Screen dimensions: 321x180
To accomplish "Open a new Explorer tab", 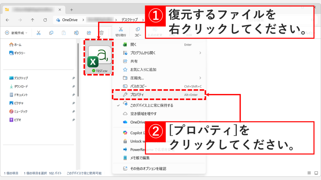I will [x=71, y=10].
